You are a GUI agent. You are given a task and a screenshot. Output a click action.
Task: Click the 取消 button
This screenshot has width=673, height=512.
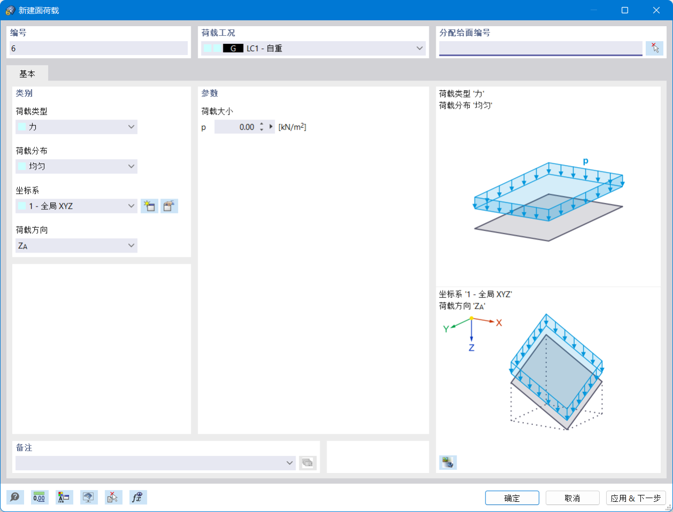573,498
